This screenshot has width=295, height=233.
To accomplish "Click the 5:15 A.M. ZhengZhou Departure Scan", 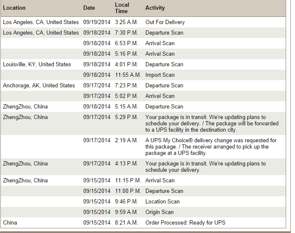I will point(164,107).
